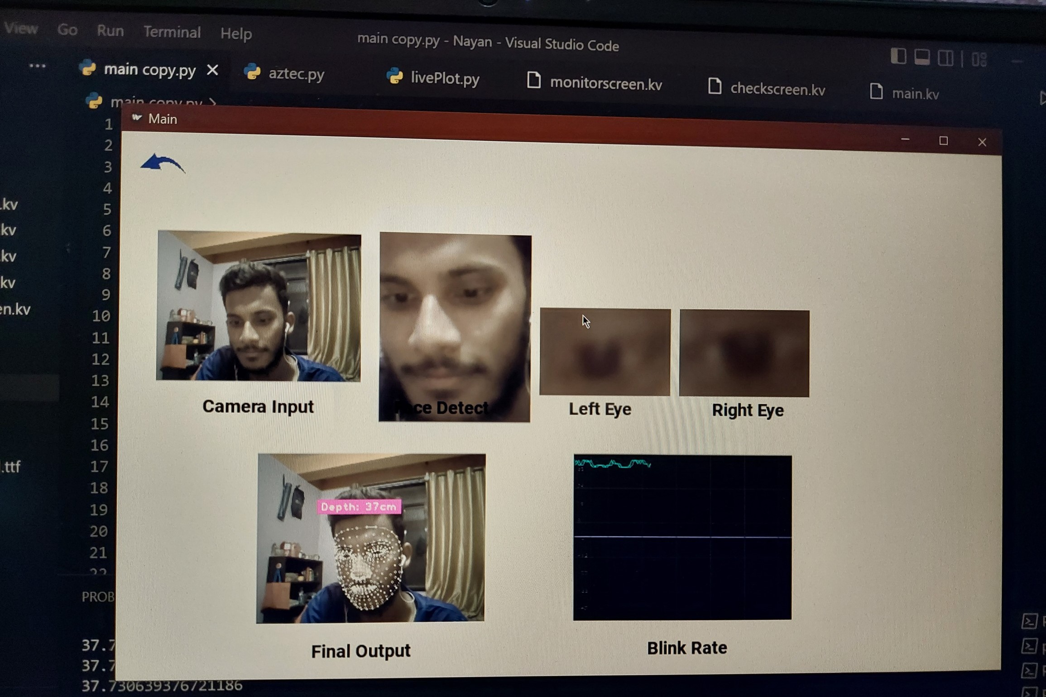
Task: Open the Help menu
Action: (x=236, y=34)
